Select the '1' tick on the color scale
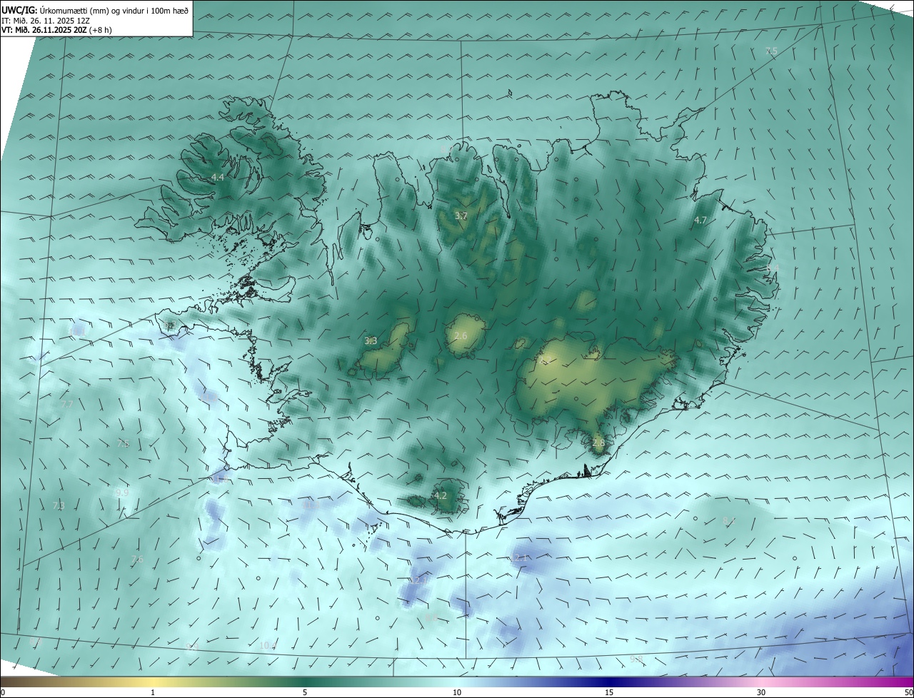The width and height of the screenshot is (914, 698). tap(153, 692)
